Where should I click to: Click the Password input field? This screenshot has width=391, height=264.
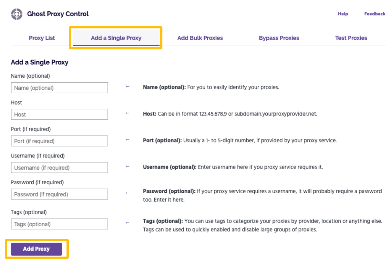coord(59,194)
